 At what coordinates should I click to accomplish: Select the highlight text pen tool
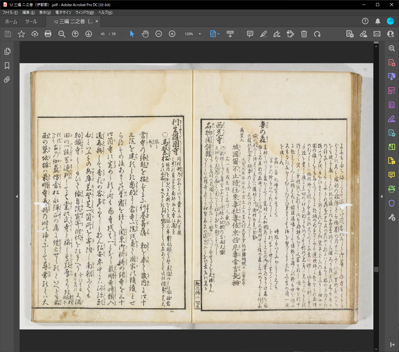(x=264, y=34)
